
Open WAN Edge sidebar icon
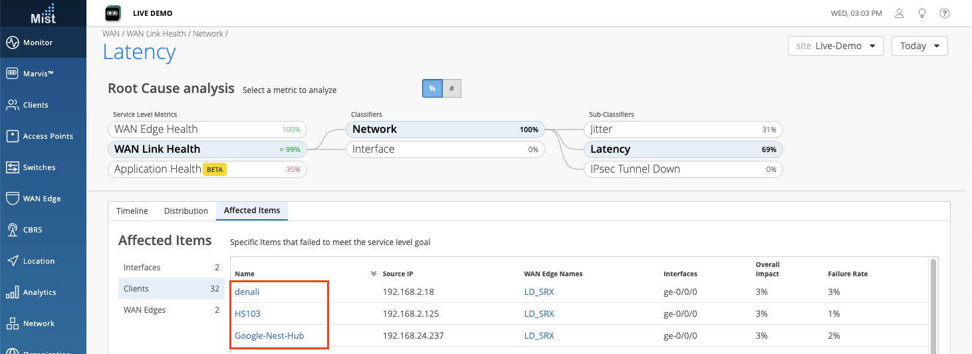coord(13,199)
